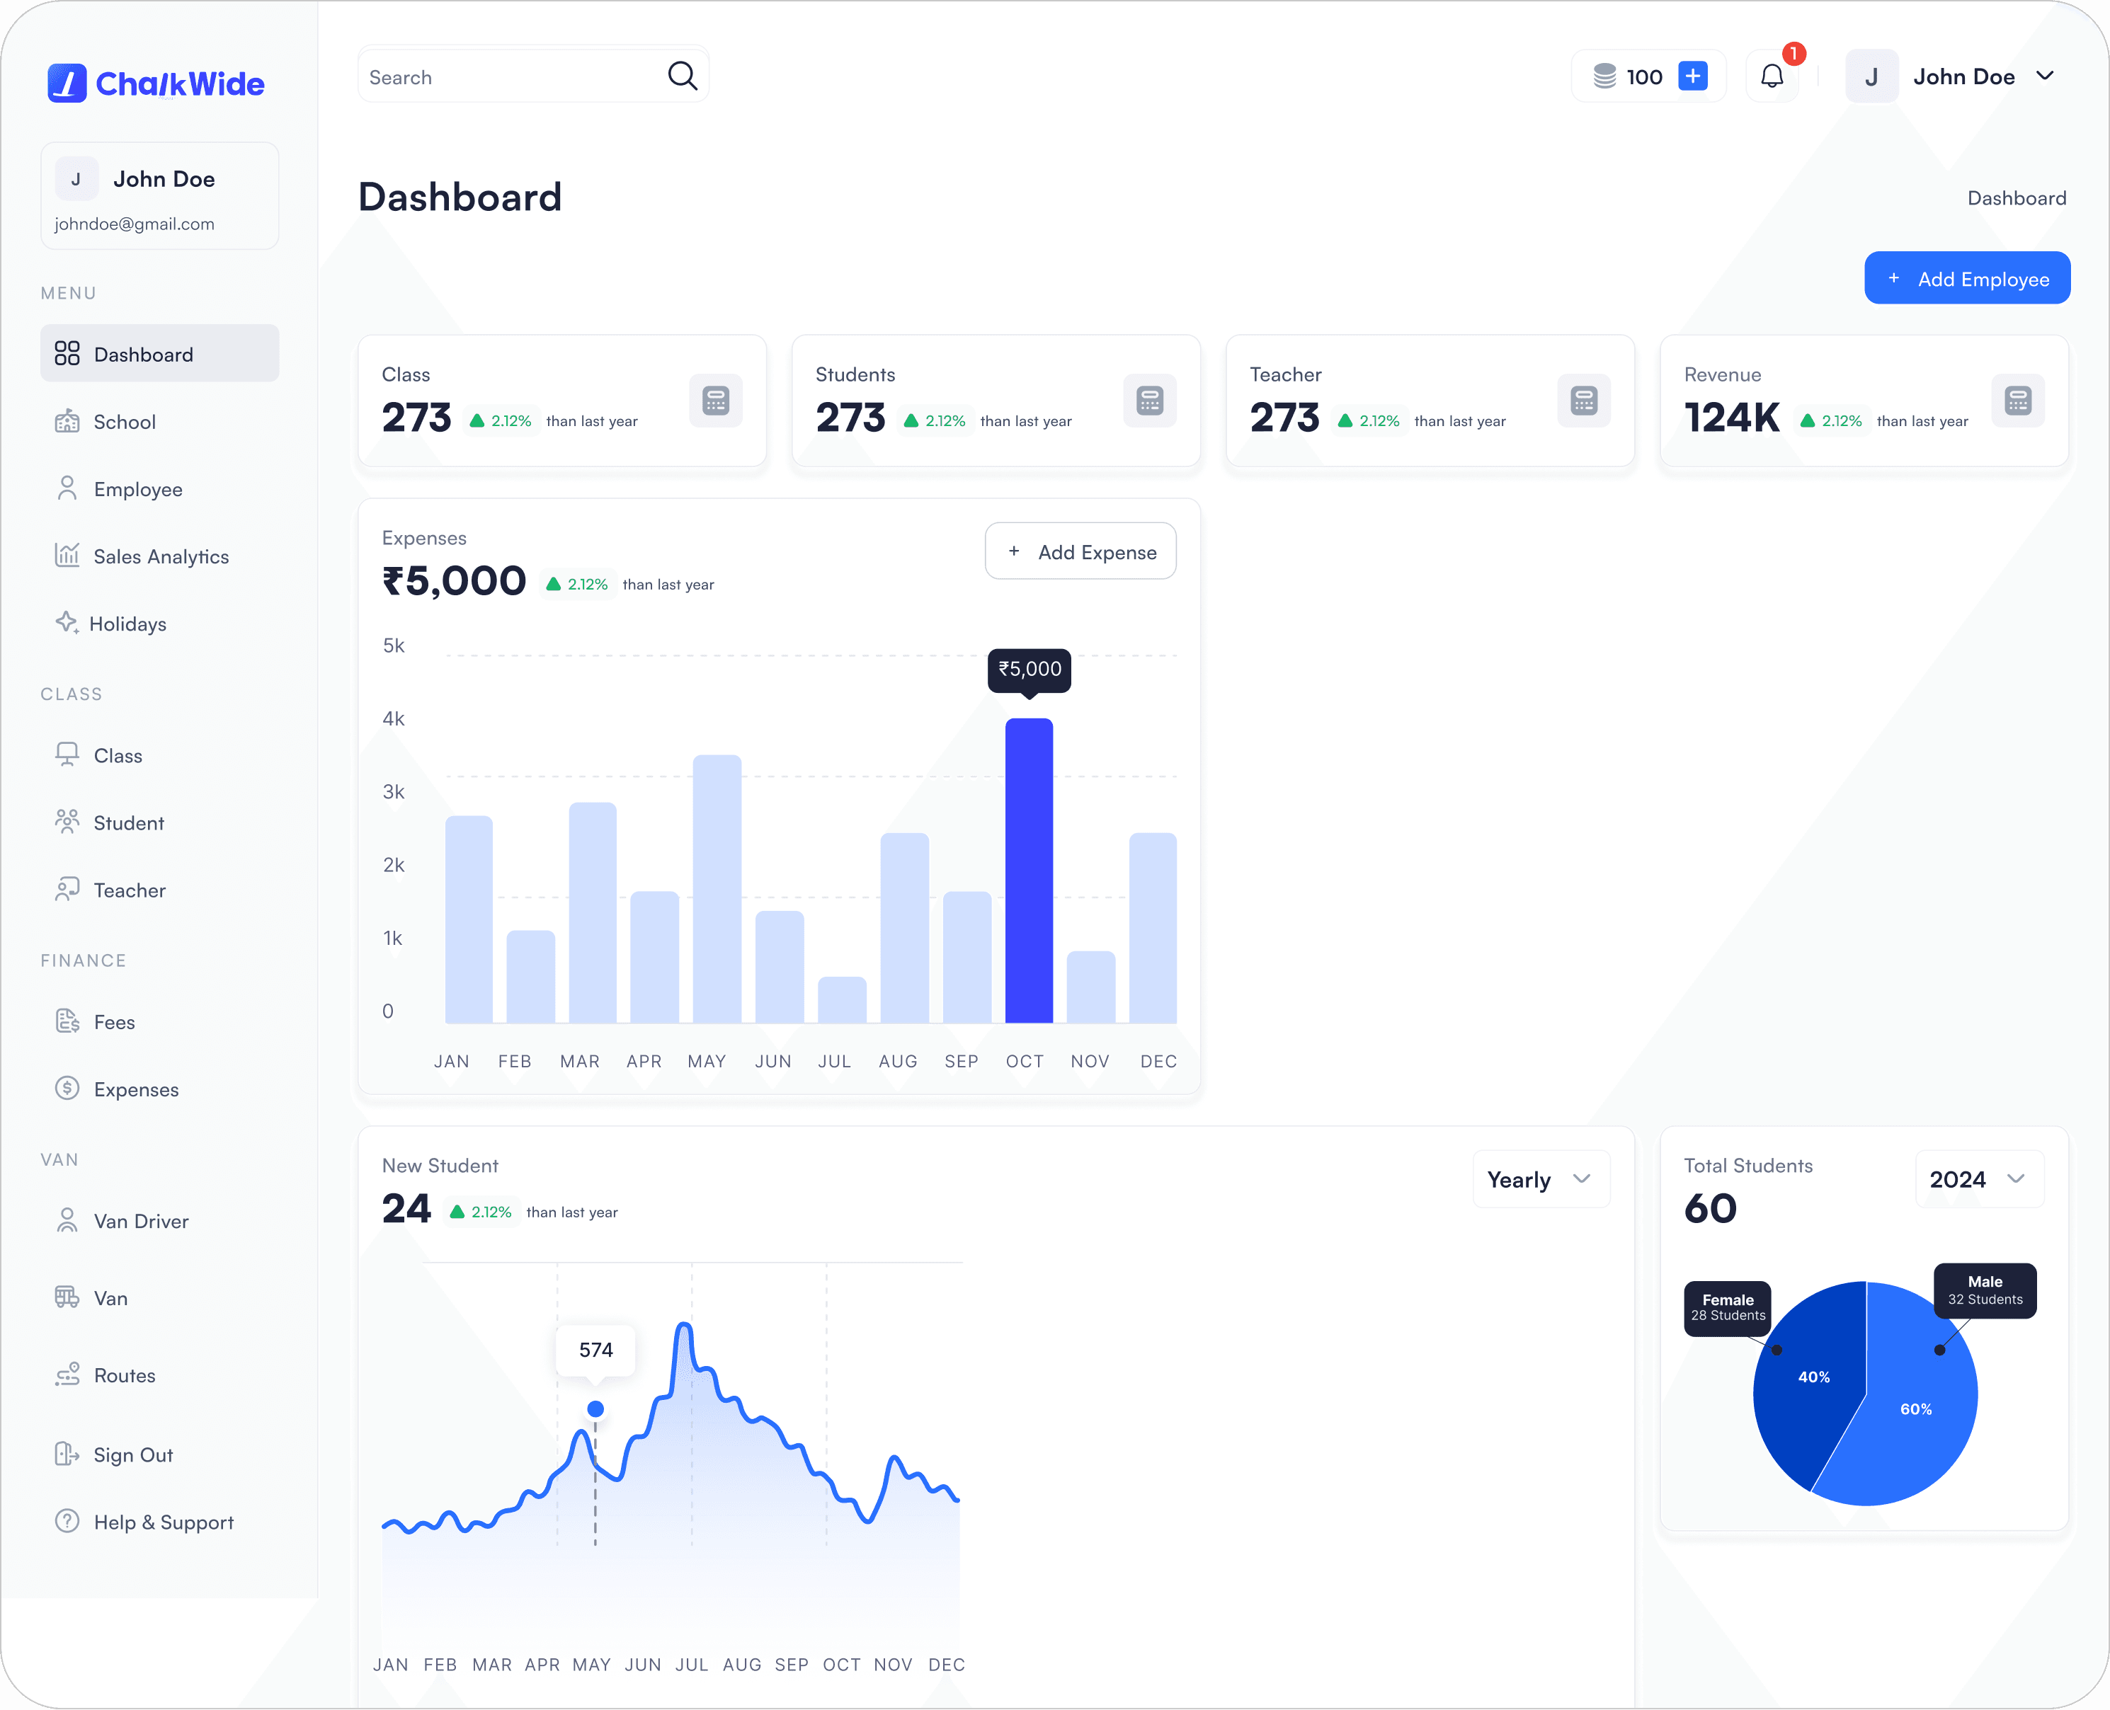Go to Fees in Finance menu
This screenshot has height=1710, width=2110.
(114, 1023)
